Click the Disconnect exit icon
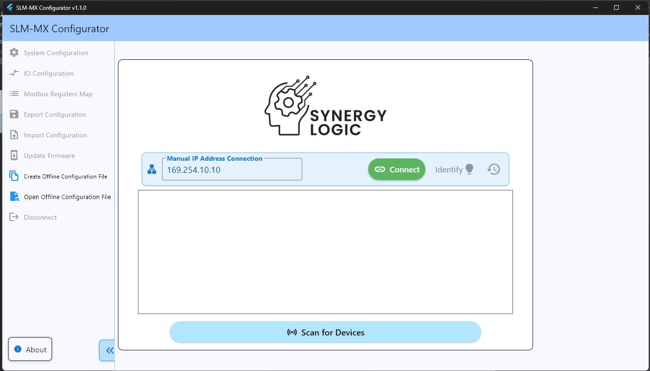650x371 pixels. point(14,217)
